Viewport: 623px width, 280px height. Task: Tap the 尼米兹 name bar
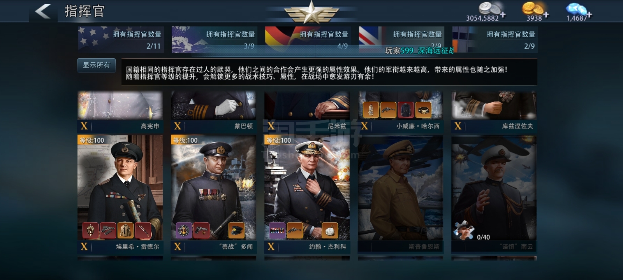(x=307, y=126)
